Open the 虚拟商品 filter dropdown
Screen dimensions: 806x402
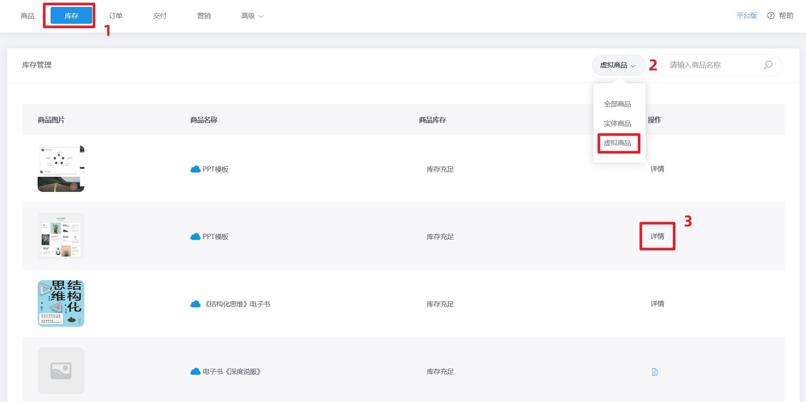[x=618, y=65]
